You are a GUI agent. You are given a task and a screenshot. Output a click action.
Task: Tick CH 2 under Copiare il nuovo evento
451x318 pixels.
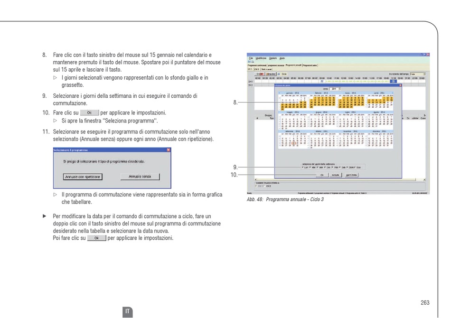click(x=265, y=186)
